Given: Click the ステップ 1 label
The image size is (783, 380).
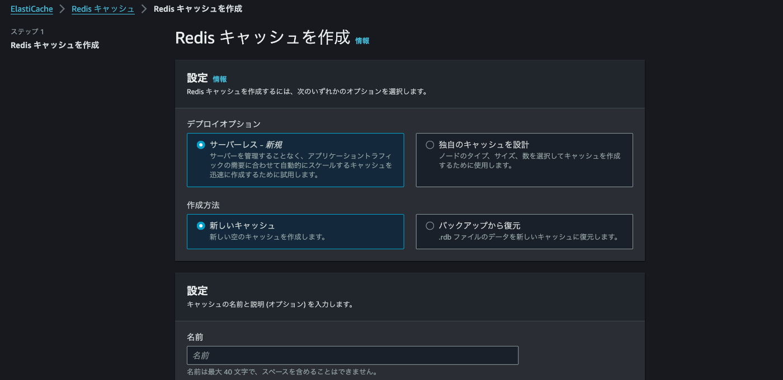Looking at the screenshot, I should [27, 31].
